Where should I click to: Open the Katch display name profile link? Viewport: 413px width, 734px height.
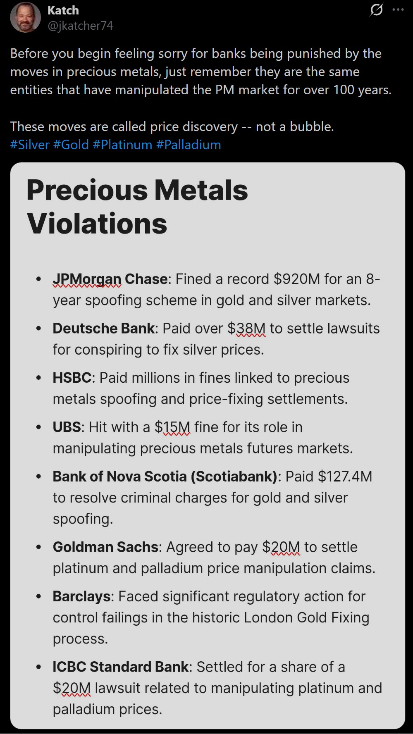tap(63, 10)
